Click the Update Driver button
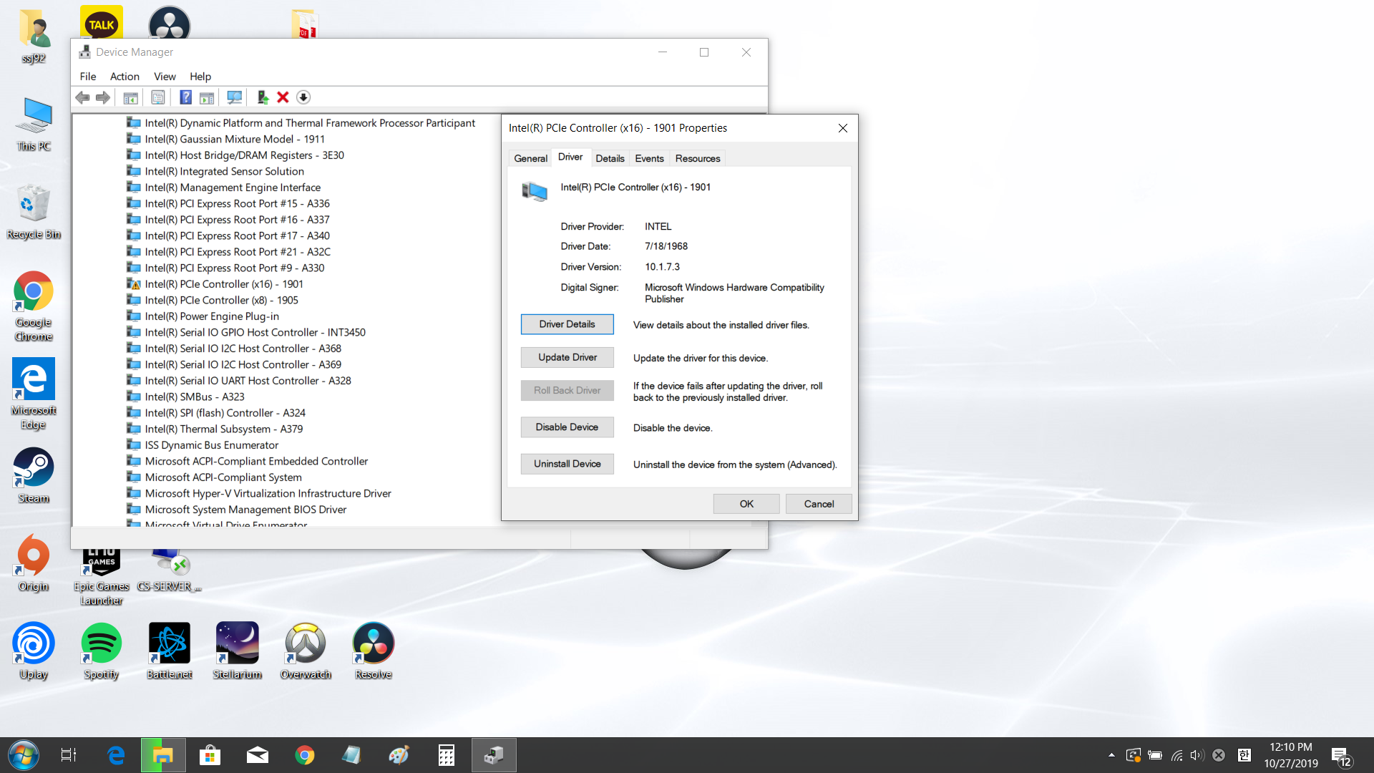This screenshot has height=773, width=1374. (x=567, y=357)
